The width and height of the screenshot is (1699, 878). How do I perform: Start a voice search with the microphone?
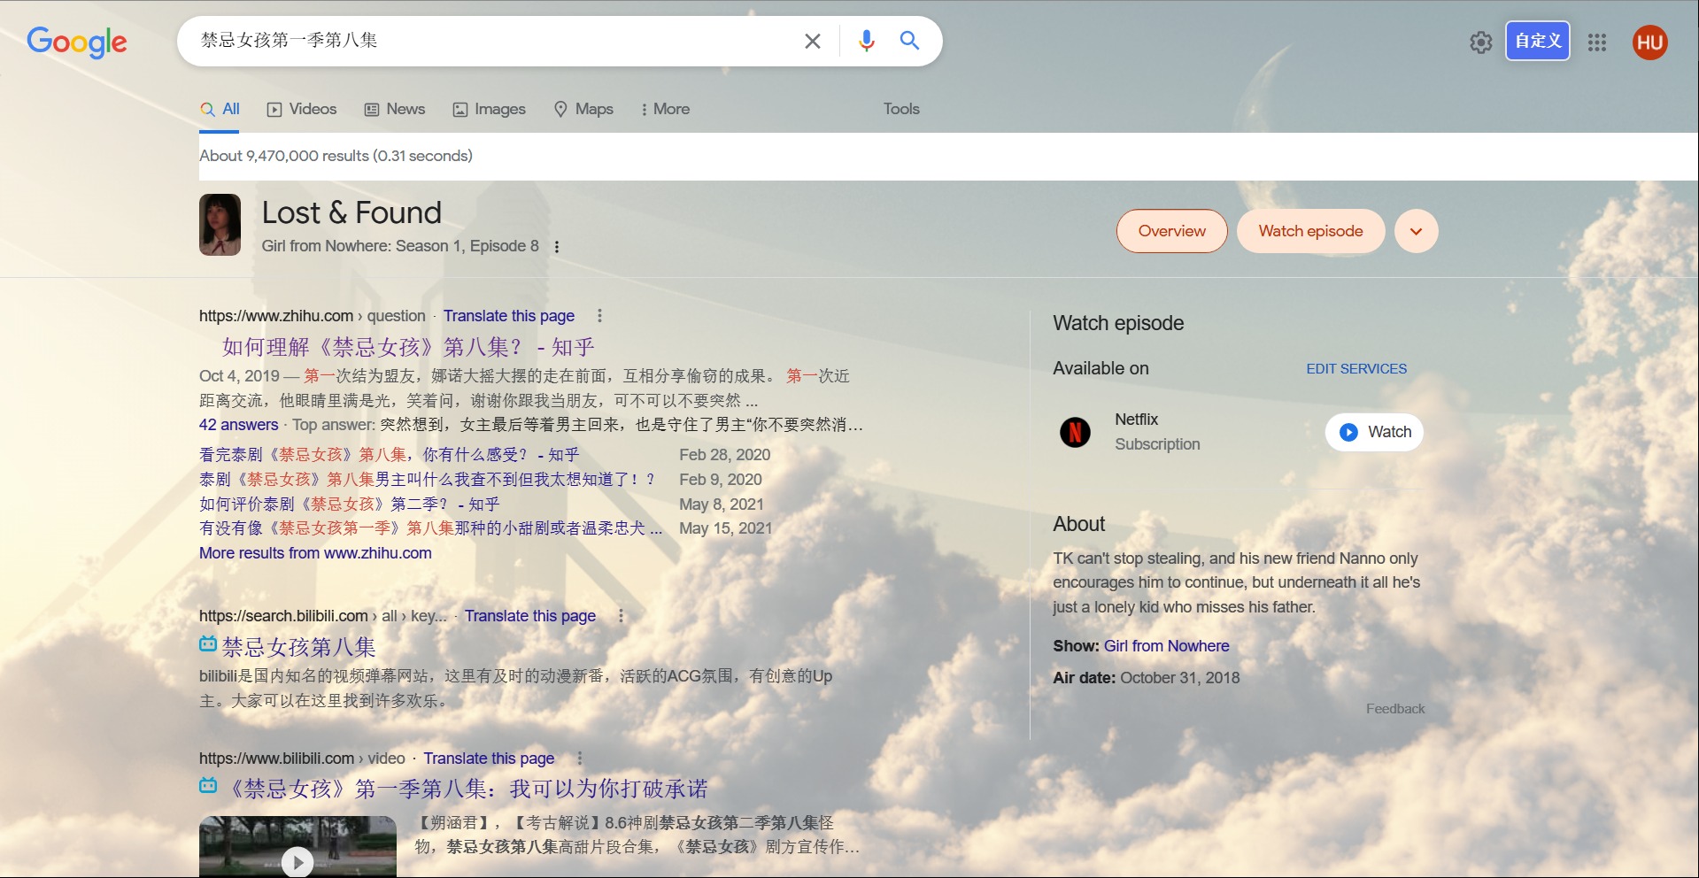click(x=865, y=41)
